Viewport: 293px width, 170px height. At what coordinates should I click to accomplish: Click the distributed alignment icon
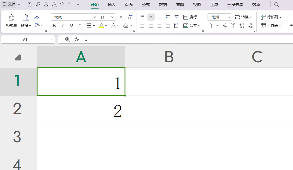click(x=177, y=26)
